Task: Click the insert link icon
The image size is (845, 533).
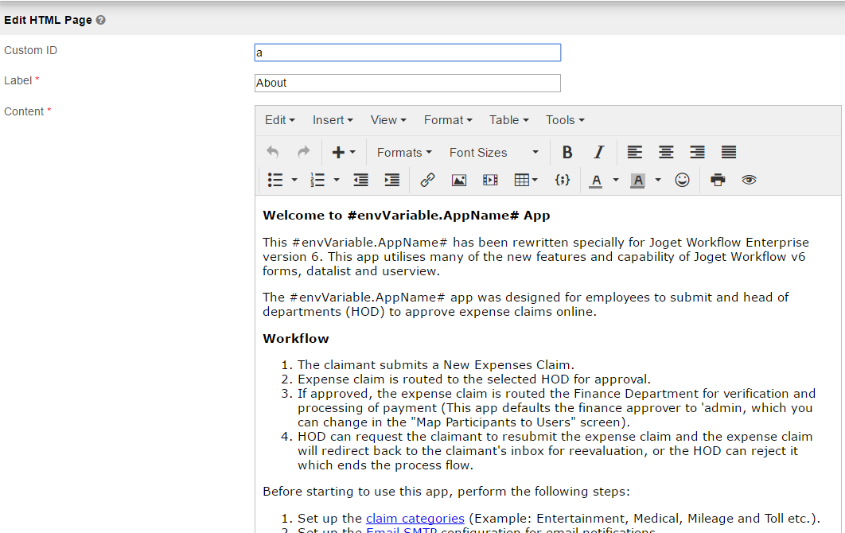Action: click(x=427, y=180)
